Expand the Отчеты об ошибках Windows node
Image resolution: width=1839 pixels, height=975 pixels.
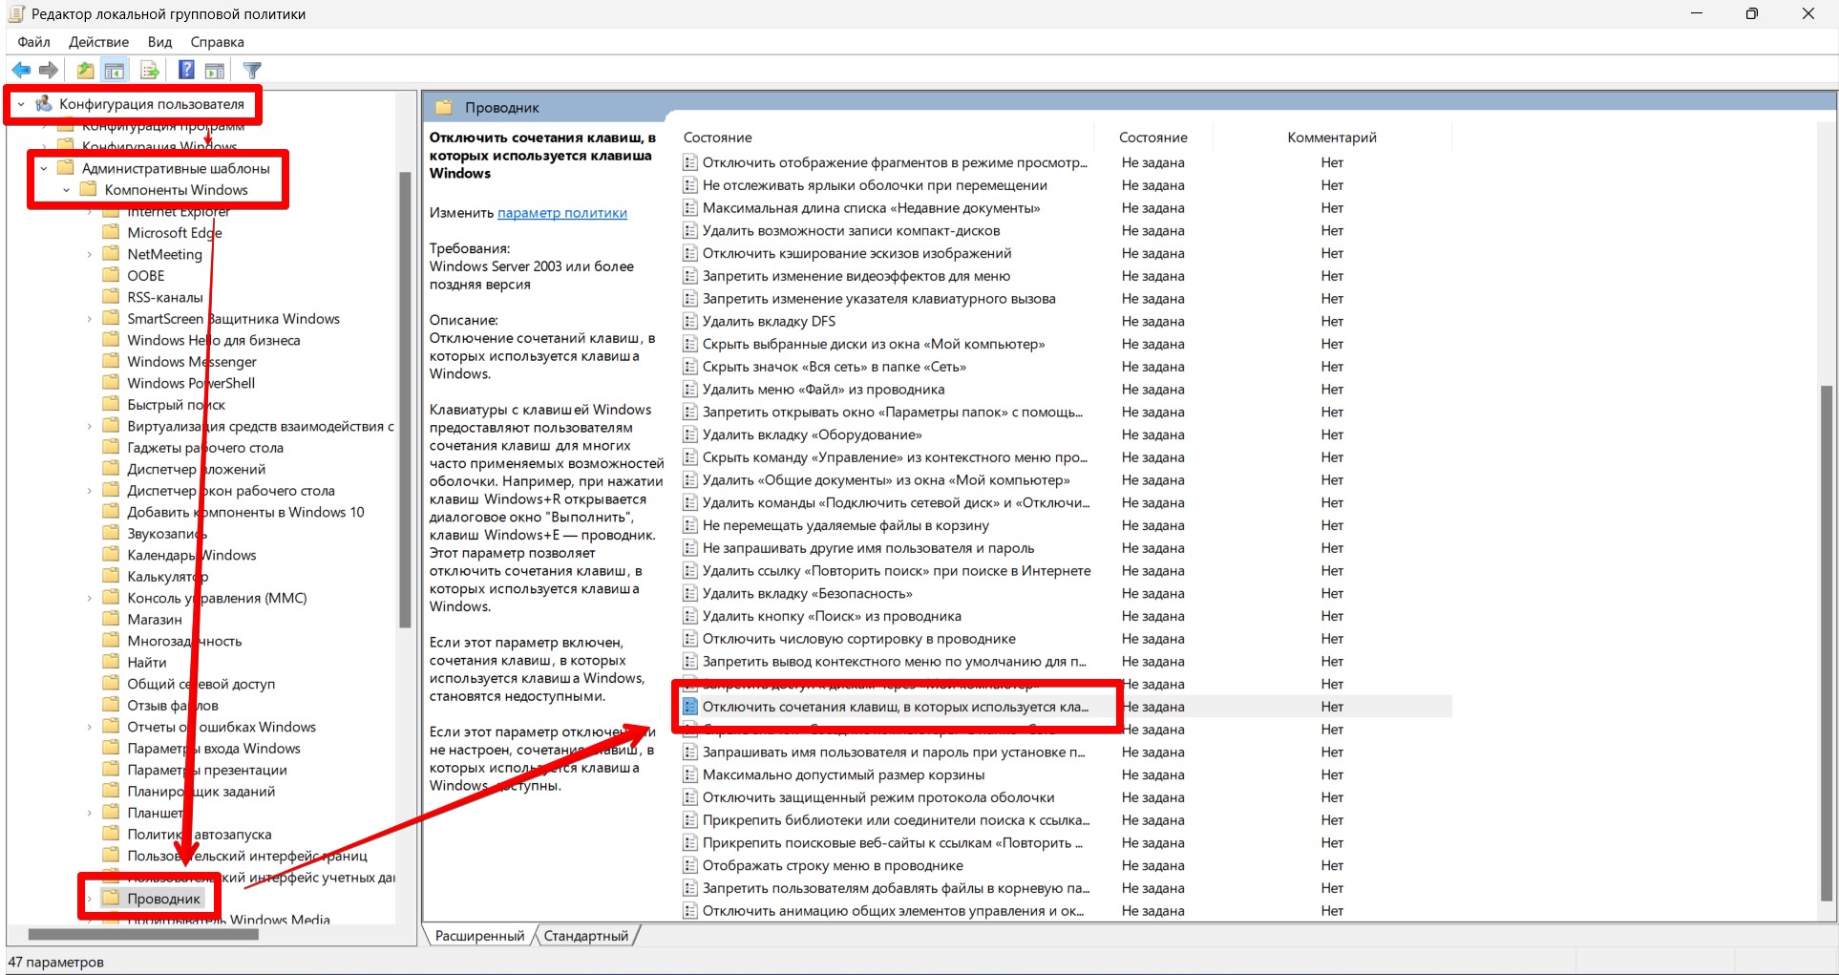[90, 727]
